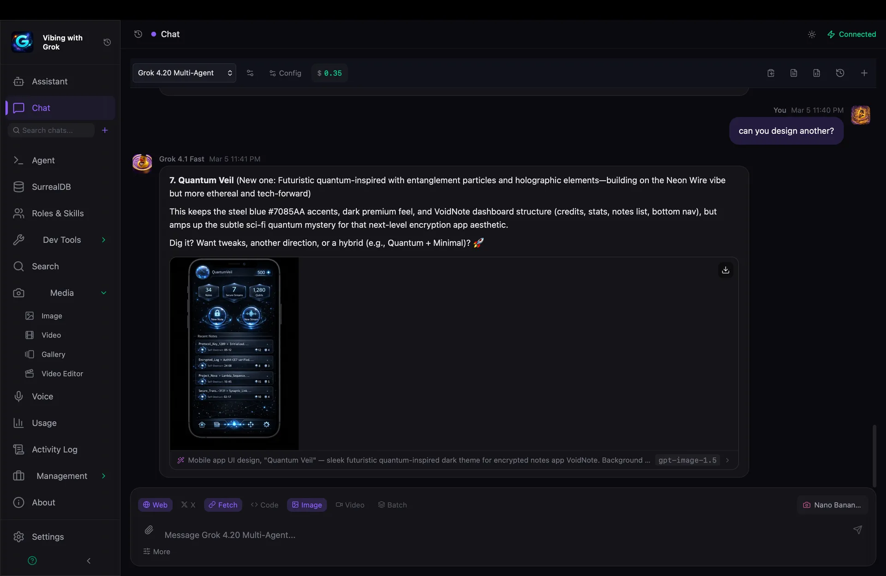The image size is (886, 576).
Task: Open paste from clipboard in the top toolbar
Action: click(771, 73)
